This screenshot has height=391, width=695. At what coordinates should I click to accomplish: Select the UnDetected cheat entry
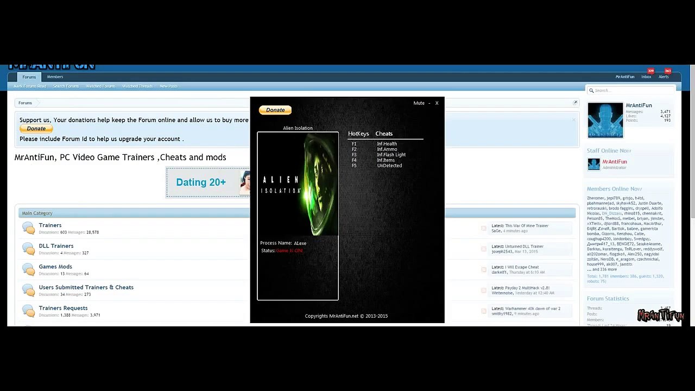tap(389, 166)
